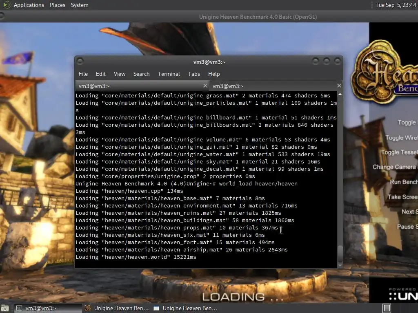Click the terminal scrollbar down arrow

tap(340, 266)
